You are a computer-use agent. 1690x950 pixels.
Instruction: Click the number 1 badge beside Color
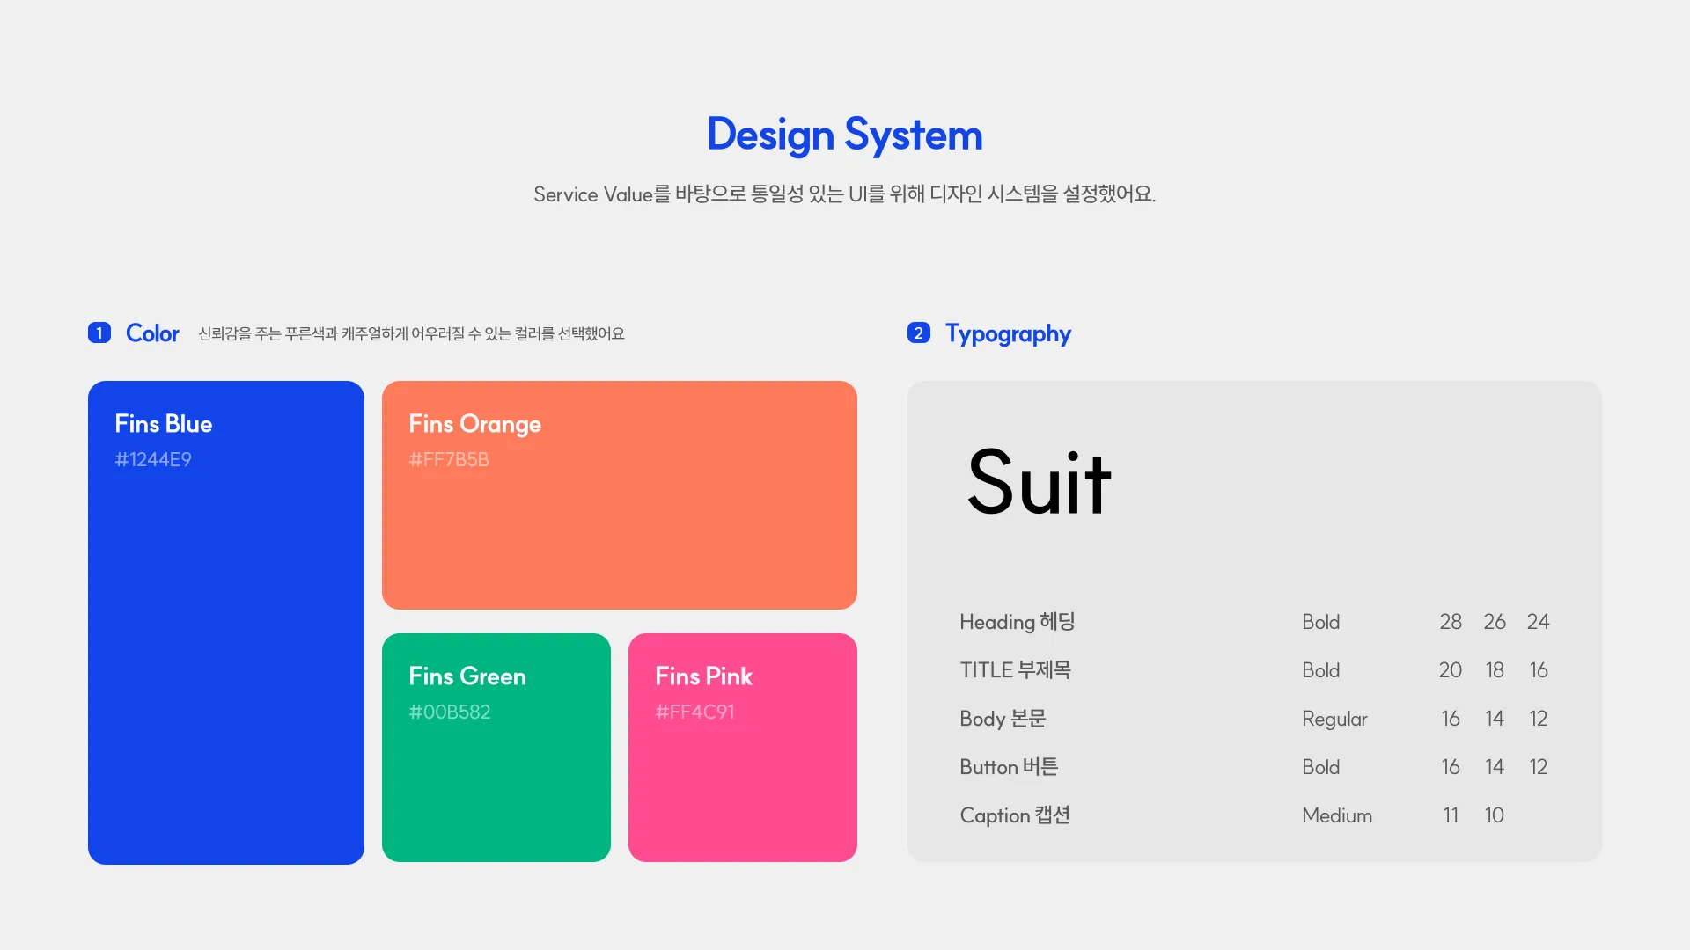99,332
